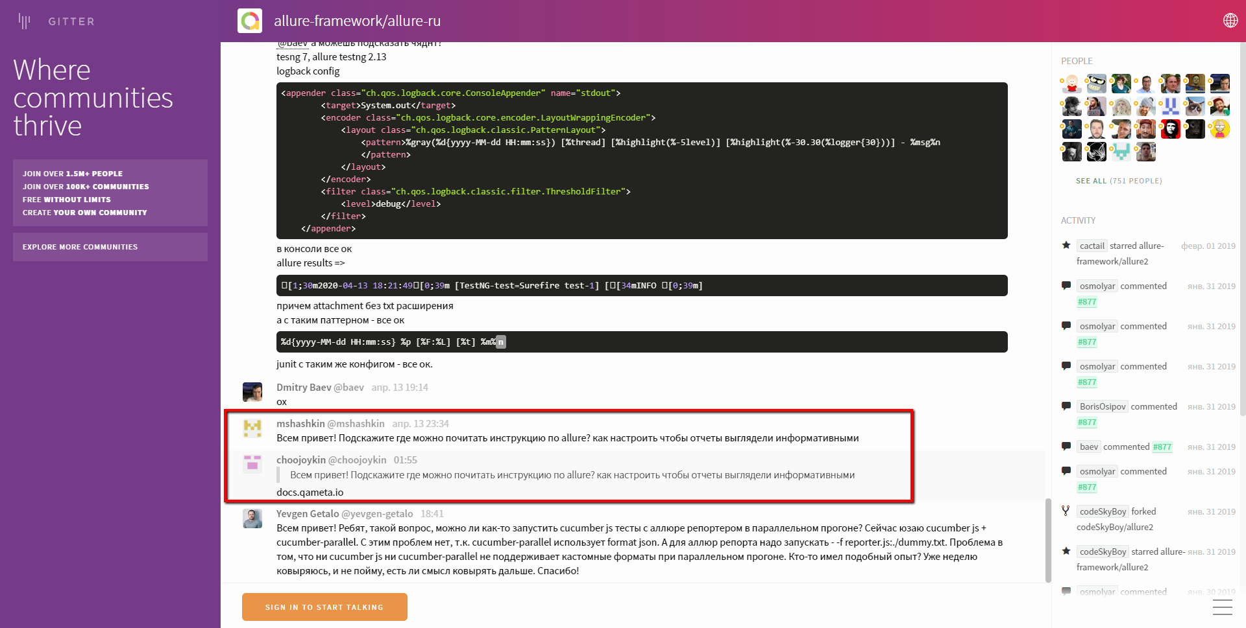
Task: Open Dmitry Baev's chat avatar
Action: click(252, 392)
